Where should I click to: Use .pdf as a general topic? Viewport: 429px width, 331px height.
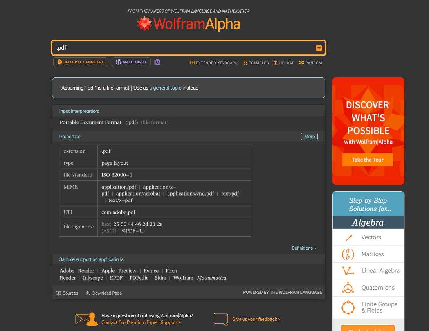[165, 88]
